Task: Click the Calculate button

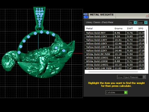Action: pos(116,92)
